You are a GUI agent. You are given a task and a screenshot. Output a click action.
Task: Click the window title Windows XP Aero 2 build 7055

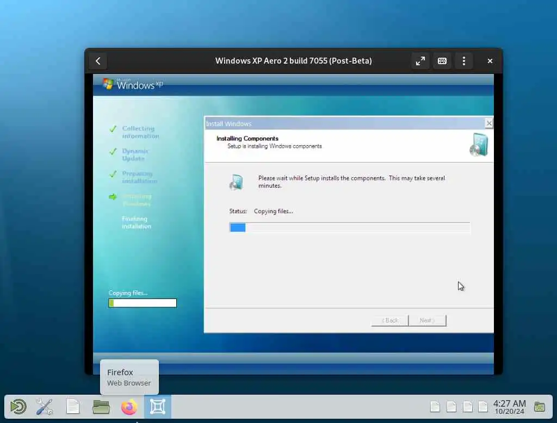tap(293, 61)
